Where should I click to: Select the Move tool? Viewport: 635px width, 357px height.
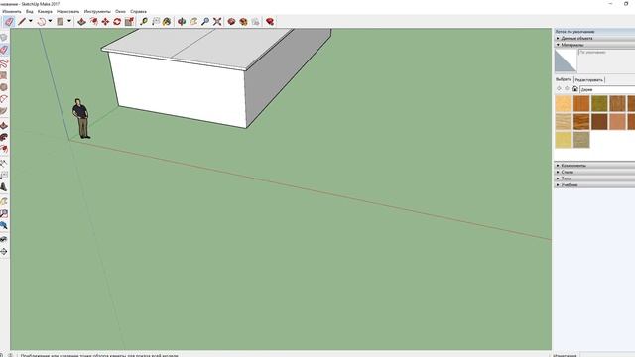[106, 22]
